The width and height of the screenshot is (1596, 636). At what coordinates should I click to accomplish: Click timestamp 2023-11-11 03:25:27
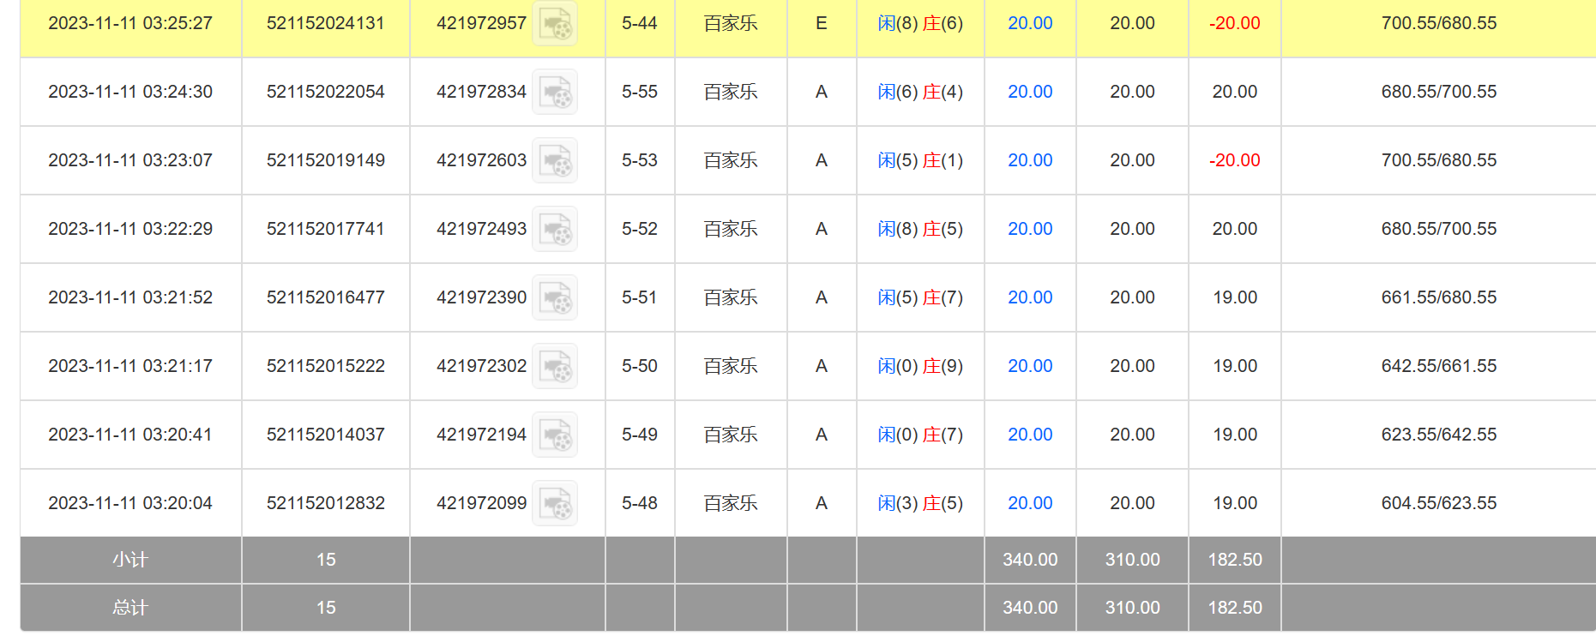click(x=130, y=23)
